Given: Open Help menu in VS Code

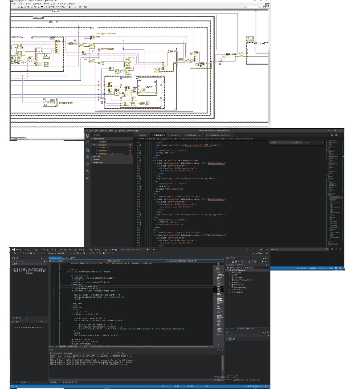Looking at the screenshot, I should 137,130.
